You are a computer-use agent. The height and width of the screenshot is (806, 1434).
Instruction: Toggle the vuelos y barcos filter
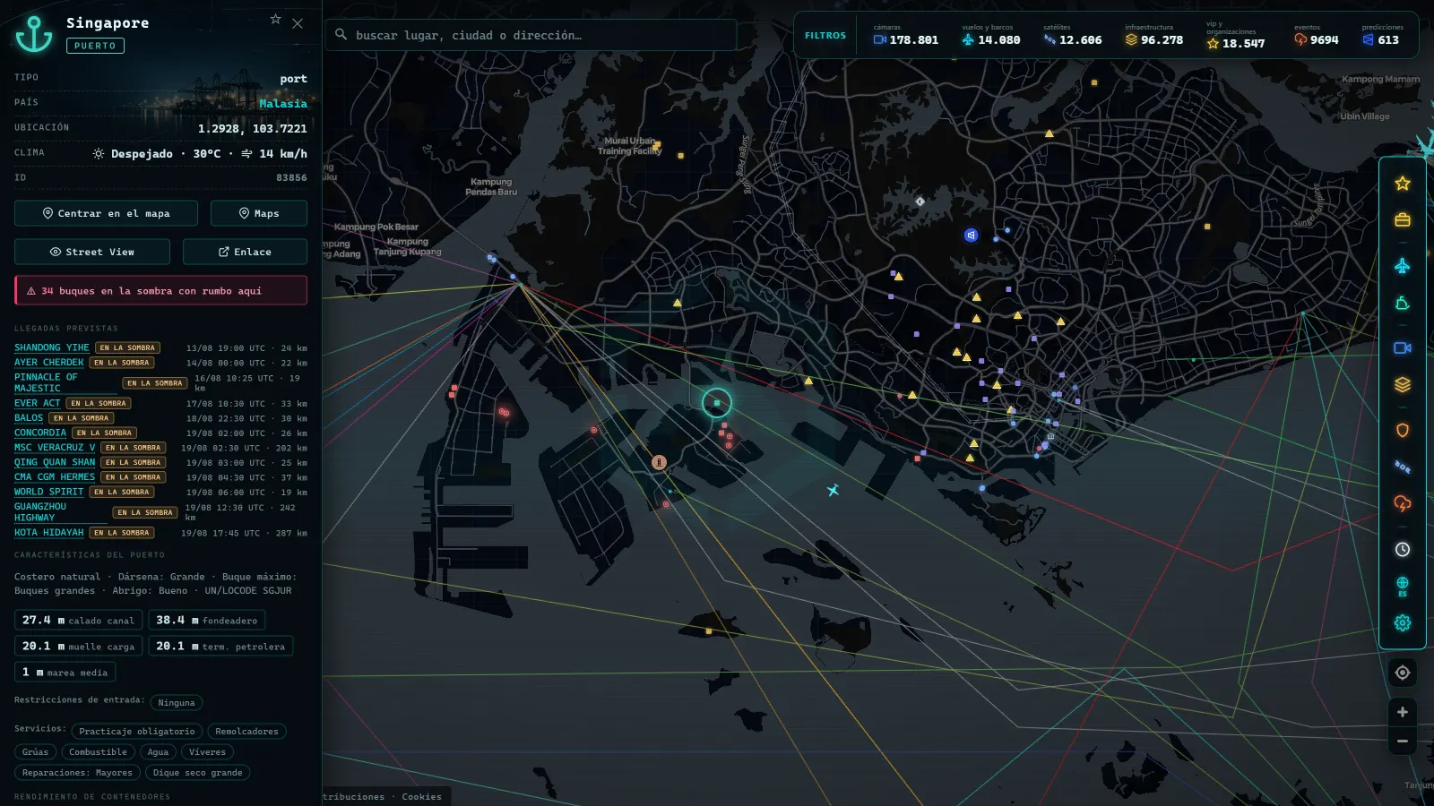point(990,36)
